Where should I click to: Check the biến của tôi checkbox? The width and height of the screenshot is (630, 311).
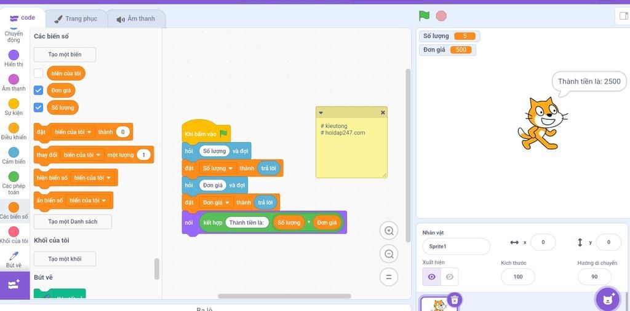(x=38, y=73)
